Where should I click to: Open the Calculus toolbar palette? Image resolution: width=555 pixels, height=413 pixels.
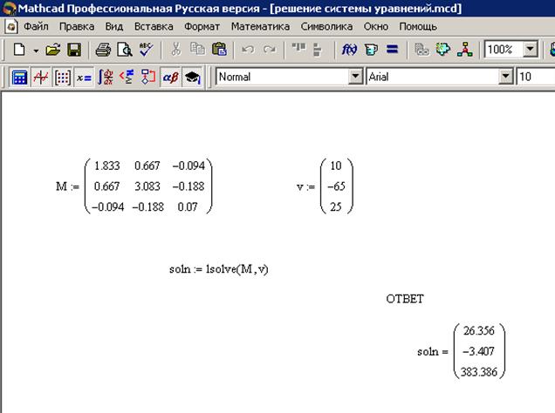click(106, 77)
